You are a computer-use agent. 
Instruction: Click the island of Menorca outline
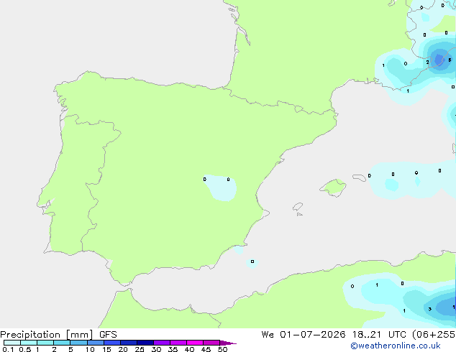point(359,177)
